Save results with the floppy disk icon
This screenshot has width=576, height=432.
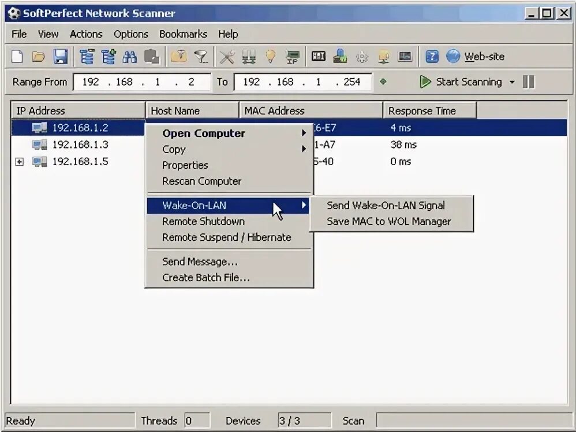[60, 57]
